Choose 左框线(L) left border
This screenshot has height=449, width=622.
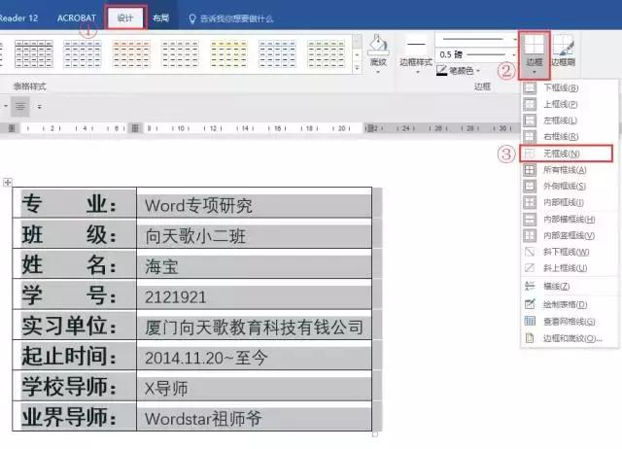(570, 121)
